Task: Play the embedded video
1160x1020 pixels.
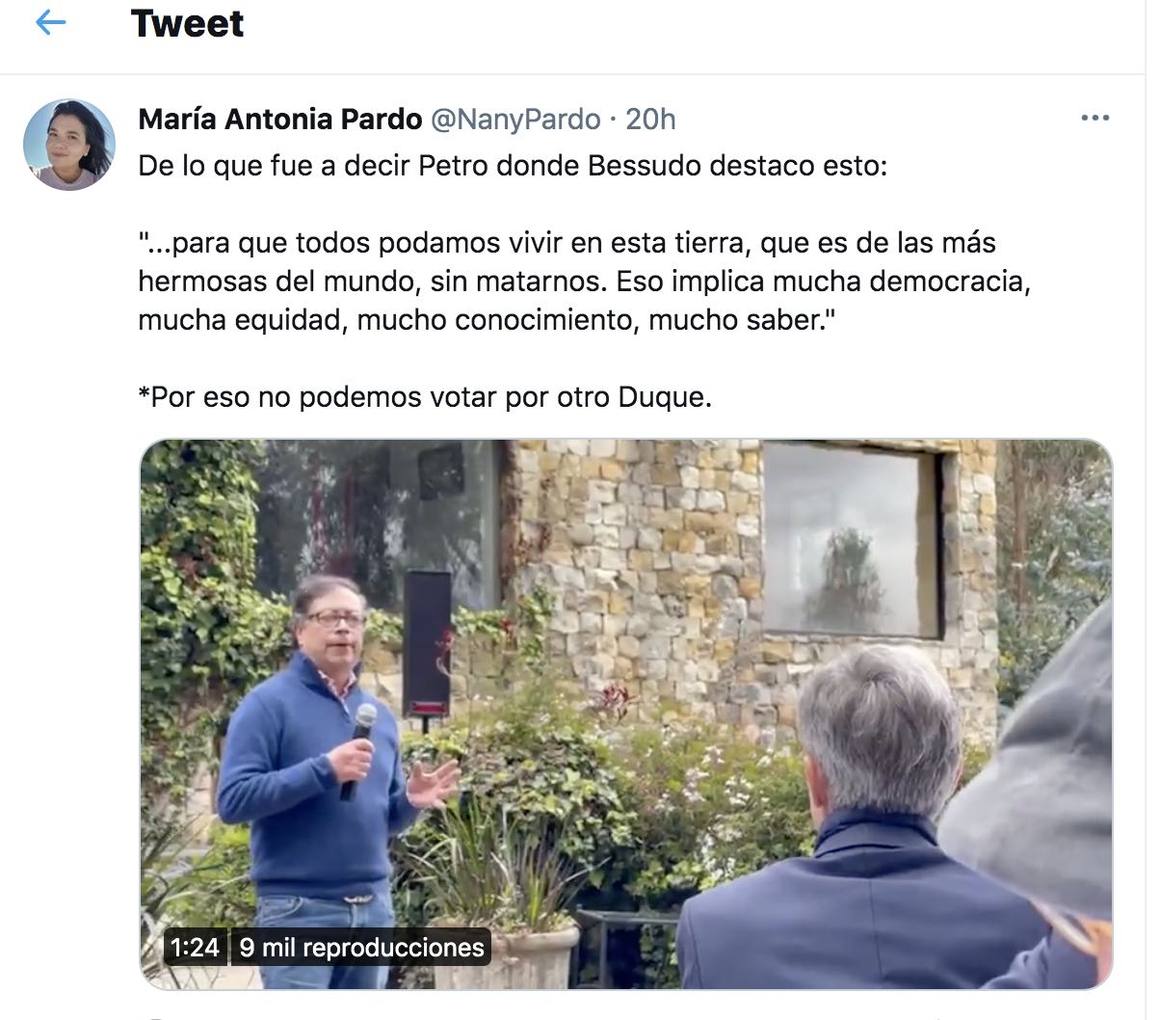Action: point(626,714)
